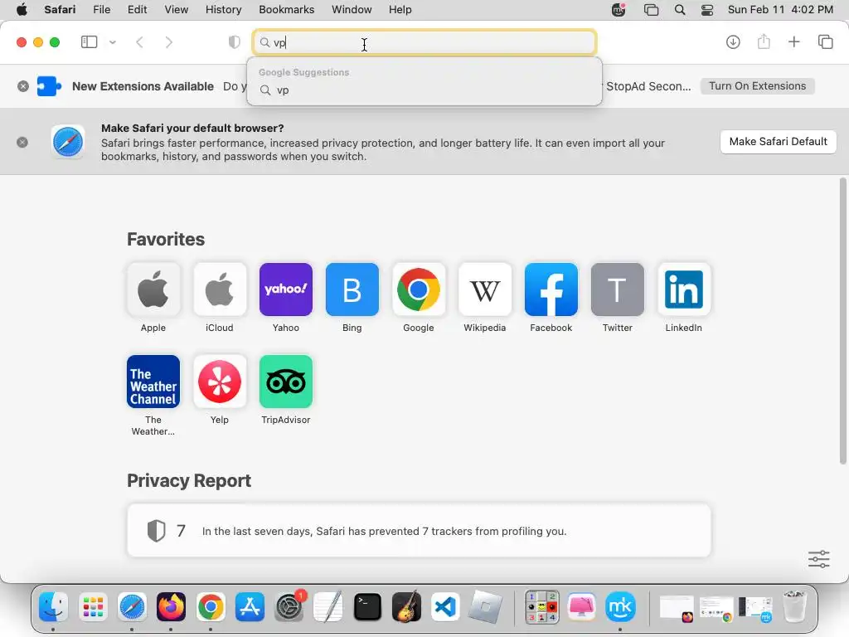Open System Settings from the Dock
Screen dimensions: 849x637
click(x=289, y=606)
